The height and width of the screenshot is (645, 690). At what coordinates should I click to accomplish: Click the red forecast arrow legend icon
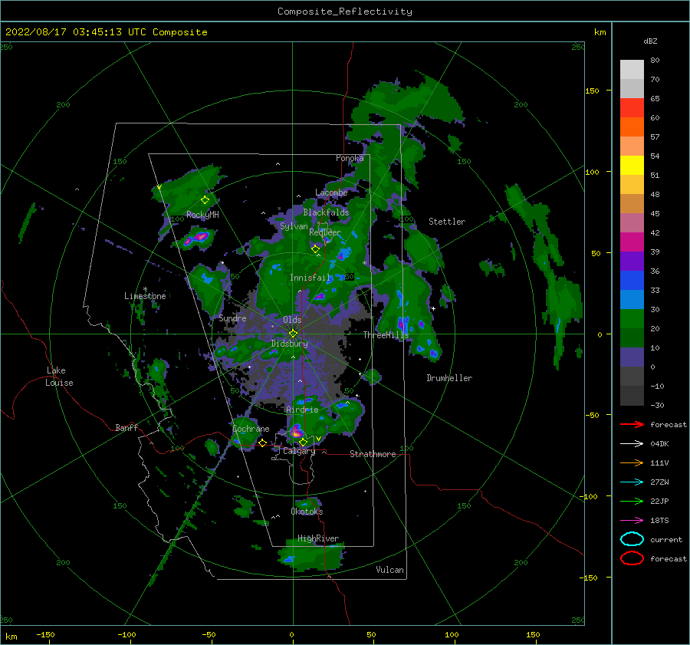coord(632,424)
